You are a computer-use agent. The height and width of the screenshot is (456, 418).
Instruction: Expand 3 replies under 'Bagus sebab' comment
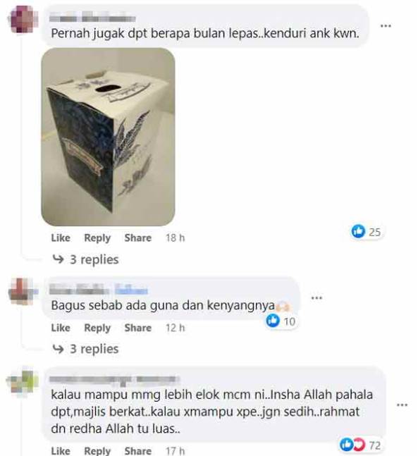(x=85, y=349)
